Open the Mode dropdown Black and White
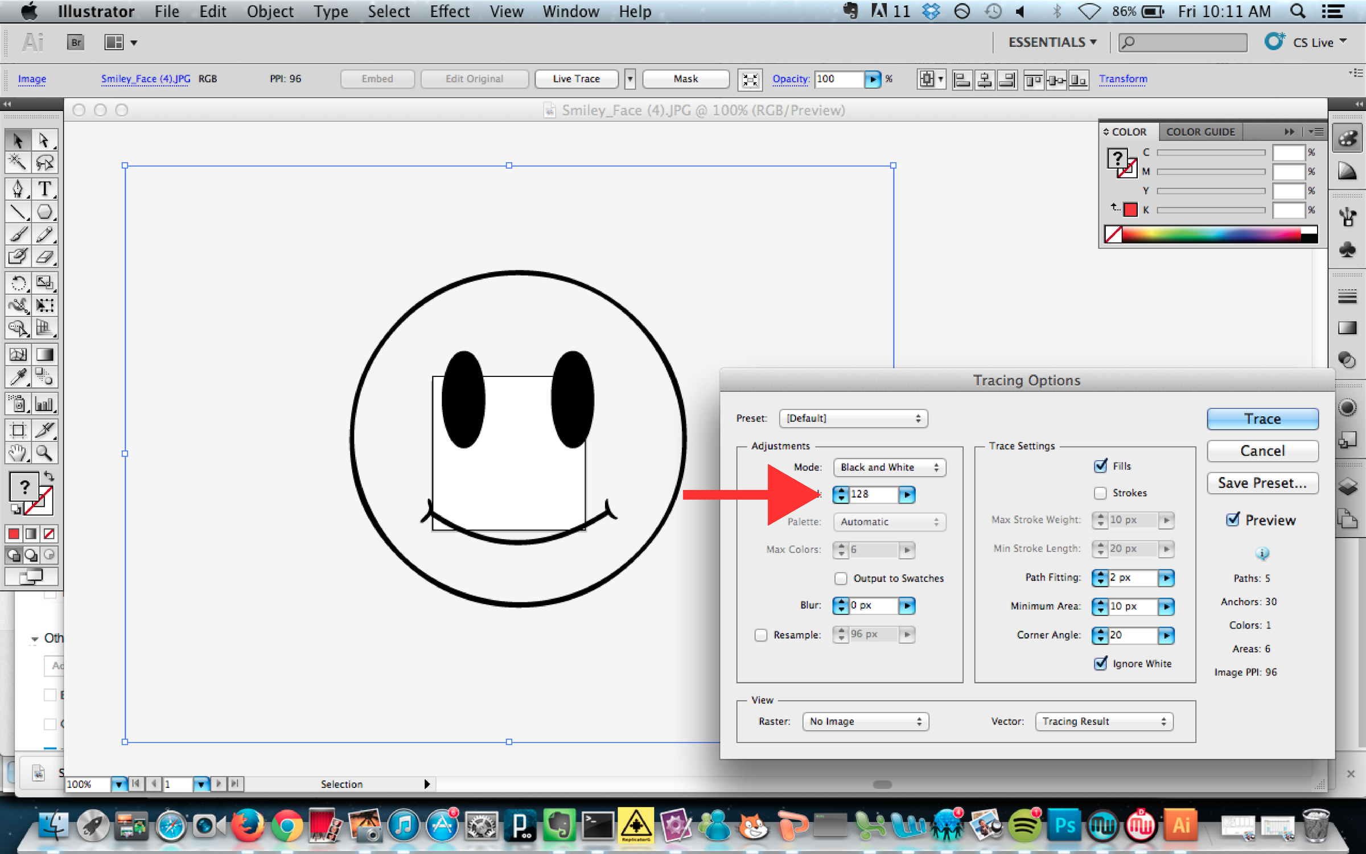 click(890, 467)
